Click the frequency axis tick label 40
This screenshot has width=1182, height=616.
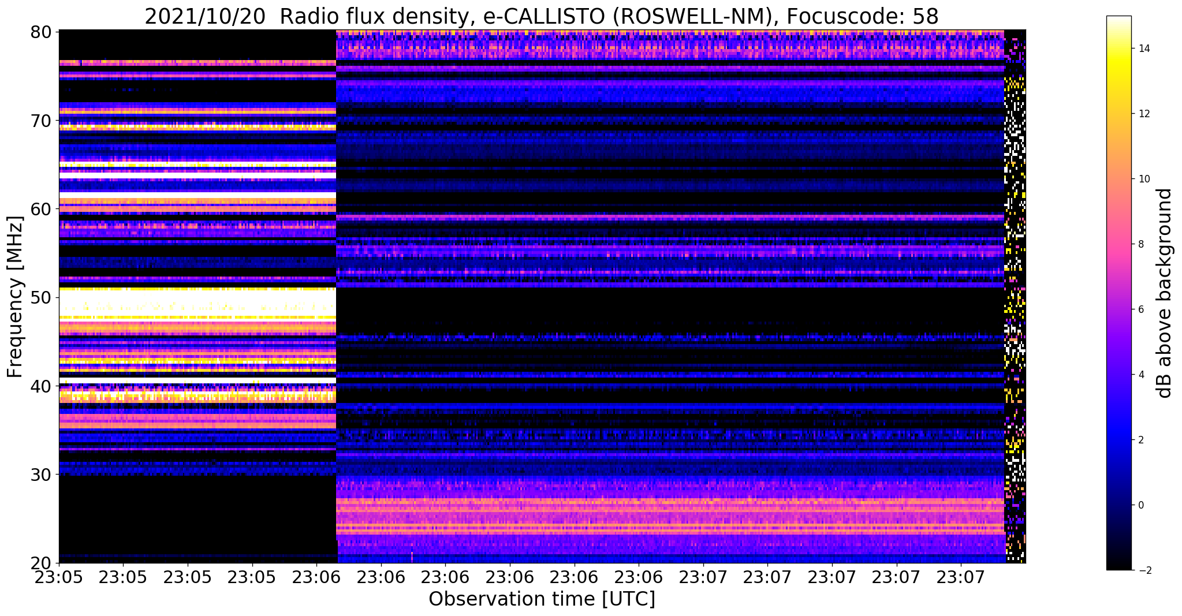pos(40,386)
